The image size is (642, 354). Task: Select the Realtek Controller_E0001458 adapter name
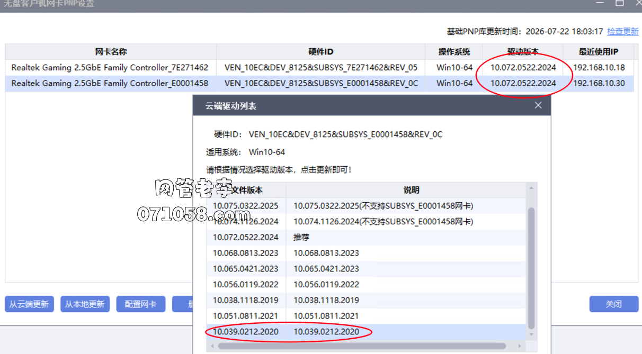(110, 84)
